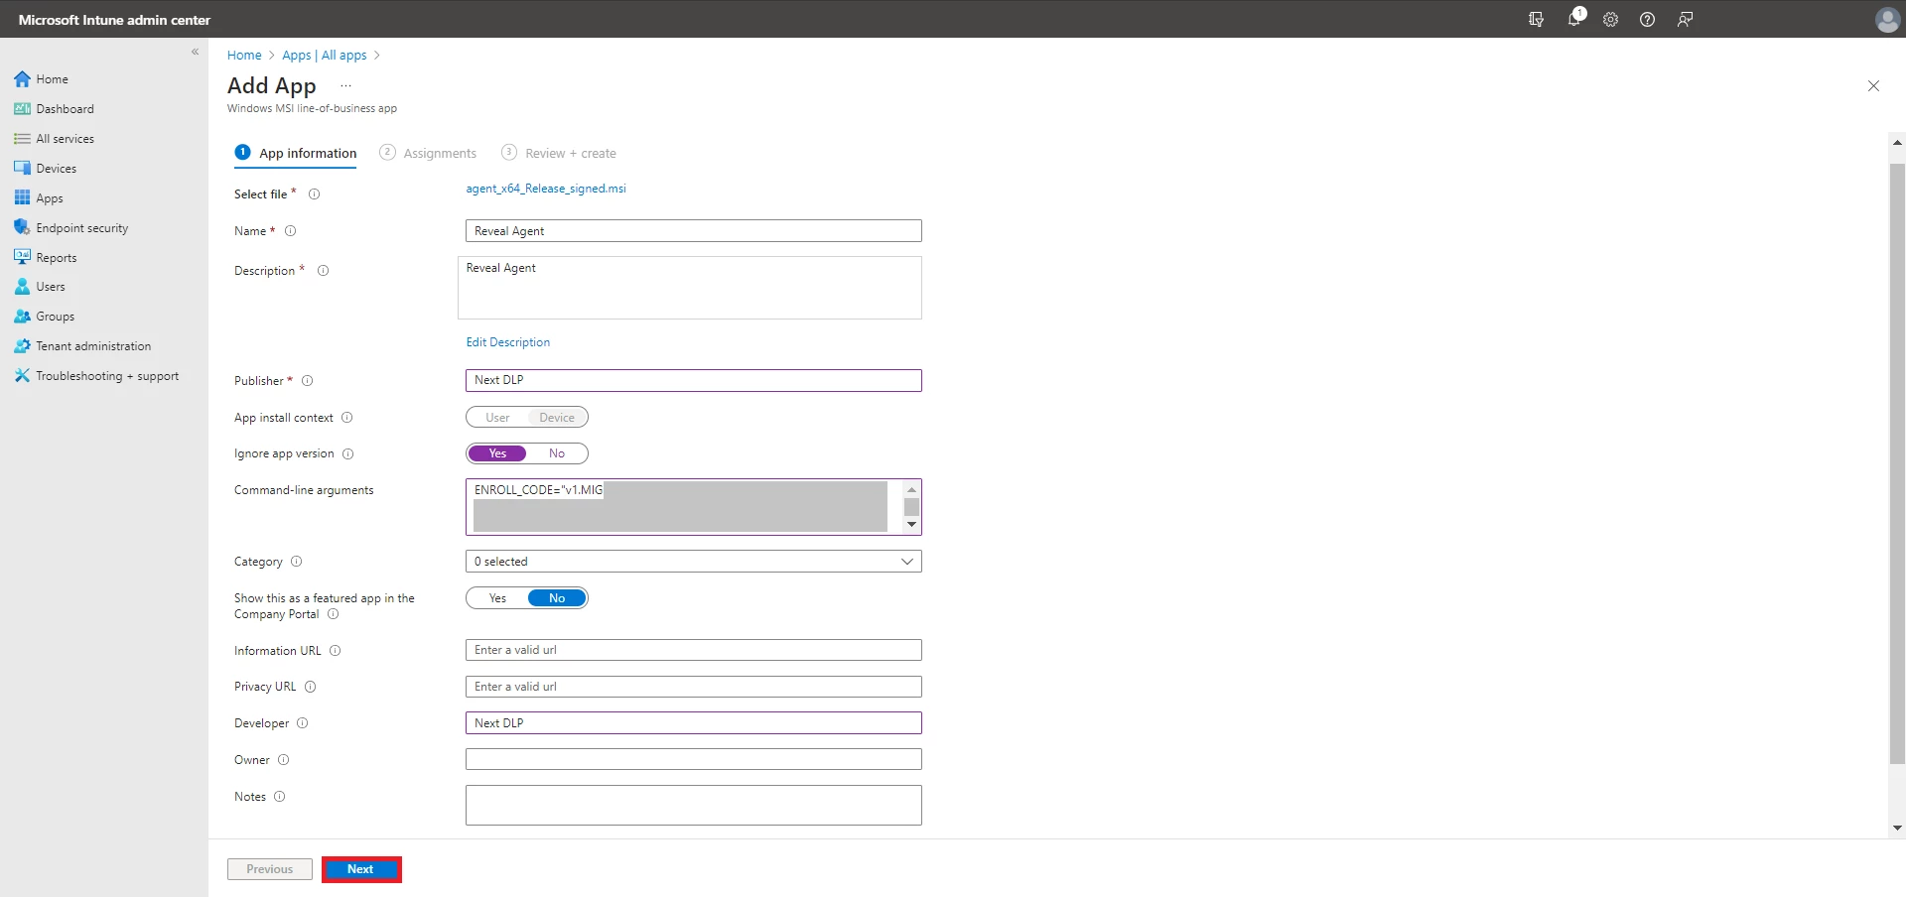Viewport: 1906px width, 897px height.
Task: Click the Notes text area
Action: click(694, 806)
